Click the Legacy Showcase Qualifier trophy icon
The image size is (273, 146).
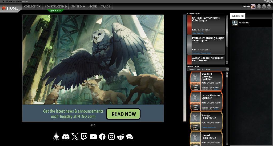[x=195, y=97]
